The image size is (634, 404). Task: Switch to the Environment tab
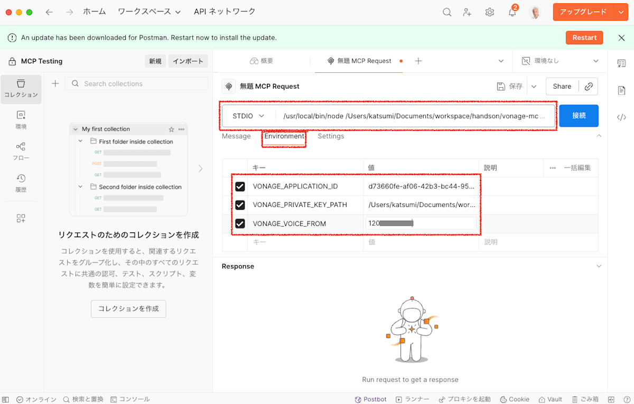tap(284, 136)
